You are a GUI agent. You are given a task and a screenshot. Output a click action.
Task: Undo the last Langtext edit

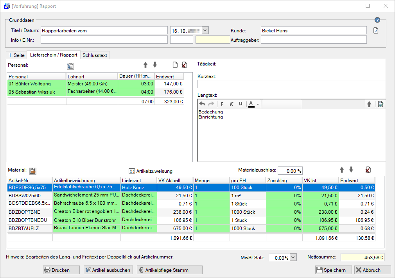202,104
